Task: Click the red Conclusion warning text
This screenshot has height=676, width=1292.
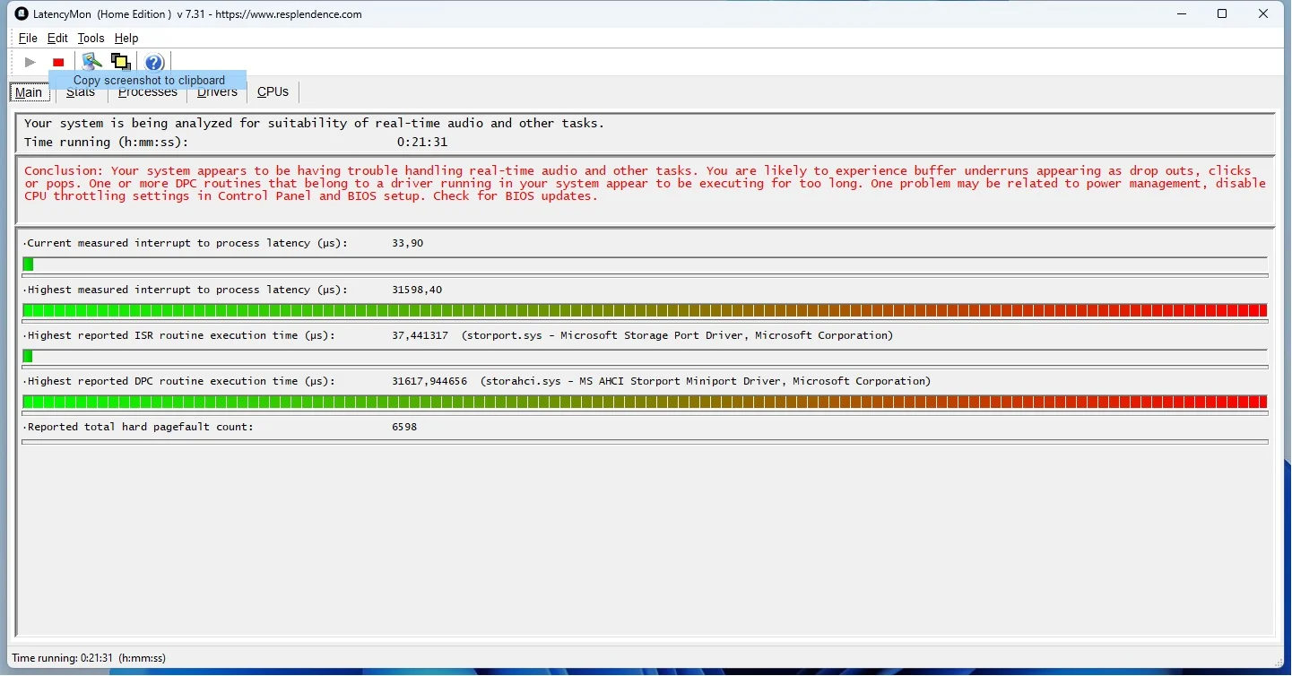Action: coord(645,183)
